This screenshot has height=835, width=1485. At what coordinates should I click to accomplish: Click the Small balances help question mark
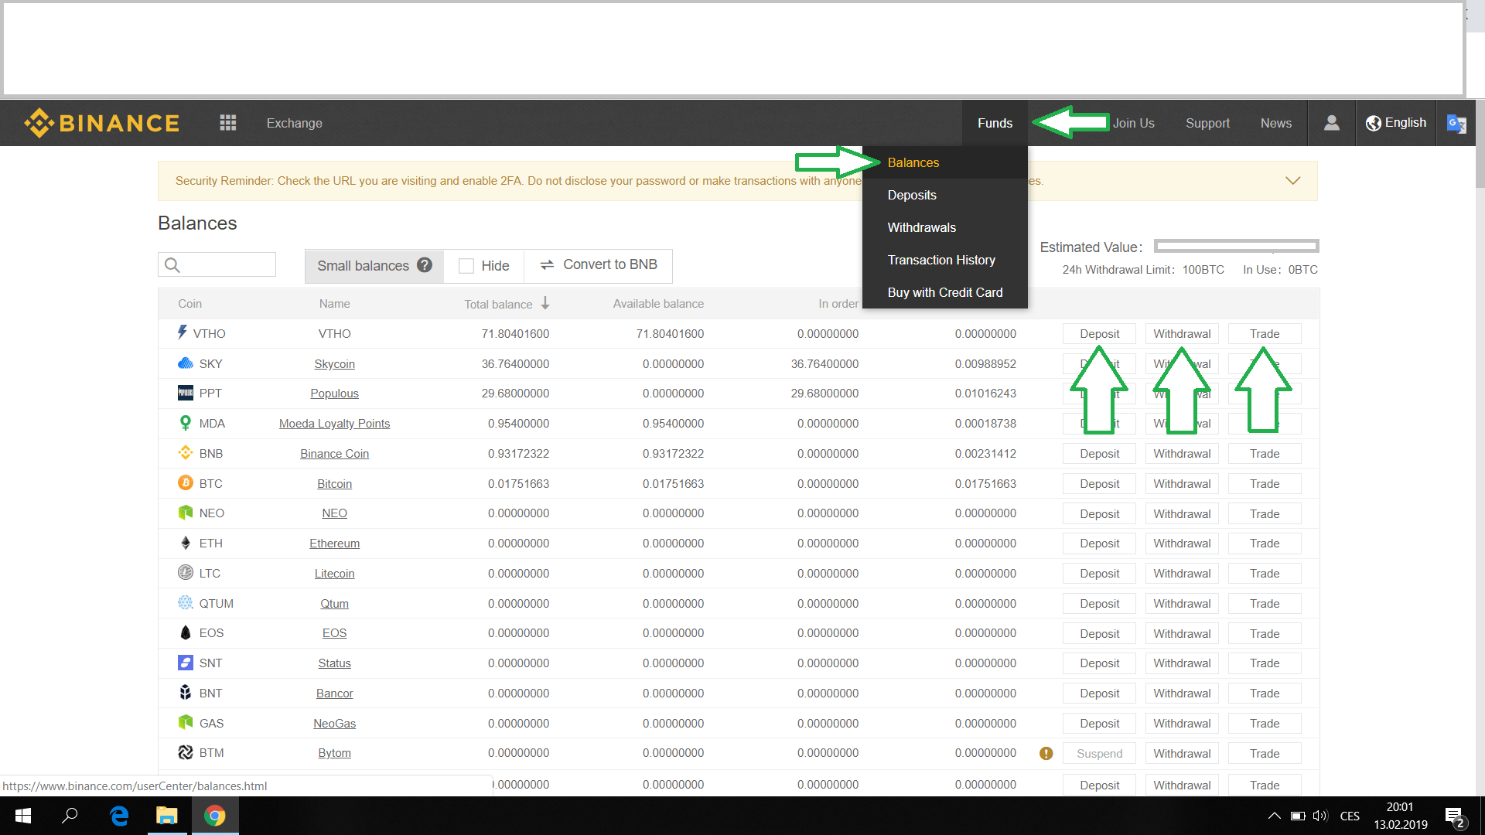425,265
